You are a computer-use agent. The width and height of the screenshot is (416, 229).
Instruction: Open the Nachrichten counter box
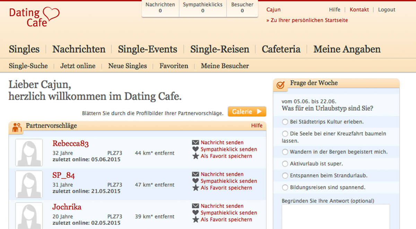(160, 8)
